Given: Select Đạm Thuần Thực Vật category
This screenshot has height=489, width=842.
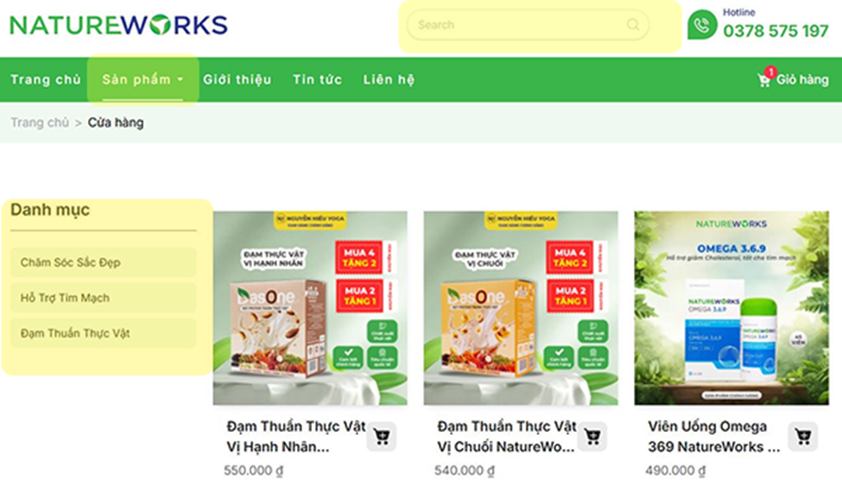Looking at the screenshot, I should point(103,333).
